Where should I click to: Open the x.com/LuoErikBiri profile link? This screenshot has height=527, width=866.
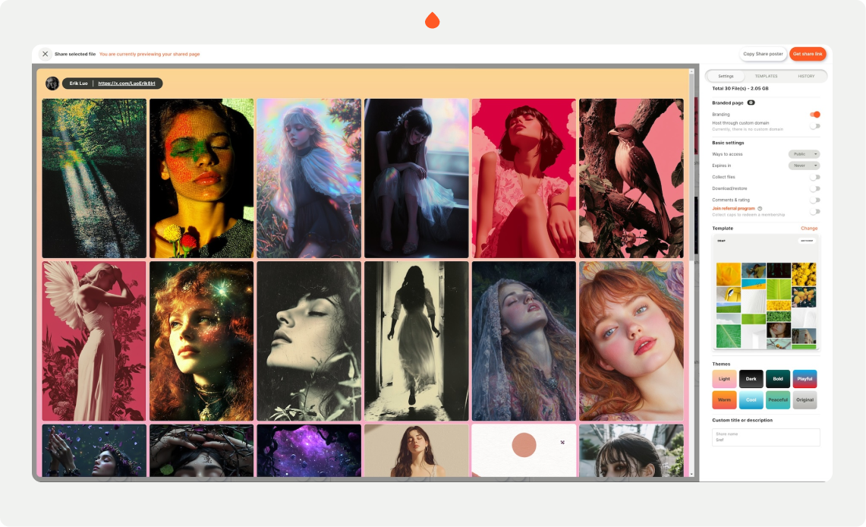[127, 84]
